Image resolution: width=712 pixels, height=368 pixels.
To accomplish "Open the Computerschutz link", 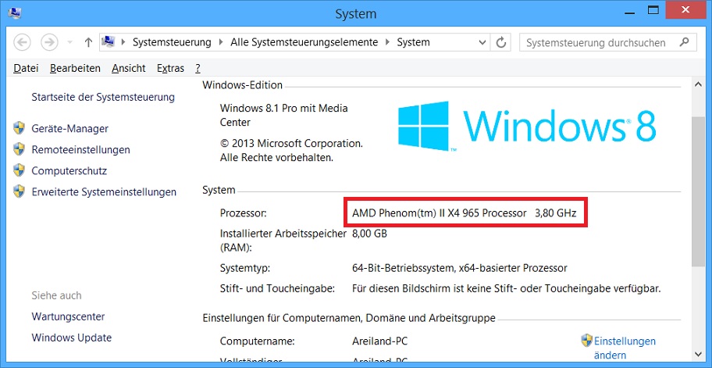I will point(69,171).
